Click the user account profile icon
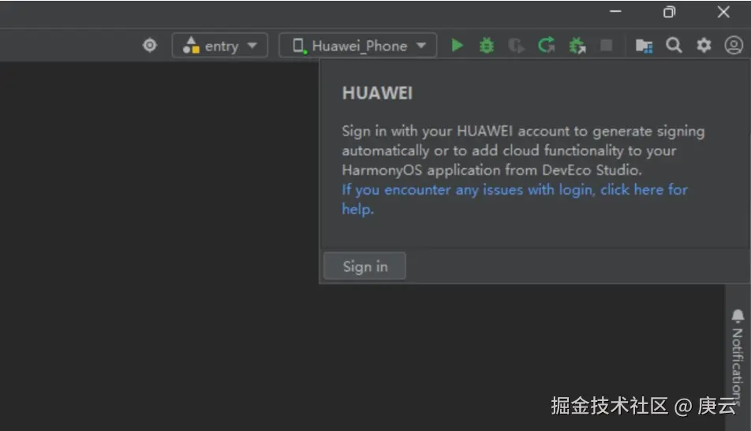 pyautogui.click(x=734, y=46)
